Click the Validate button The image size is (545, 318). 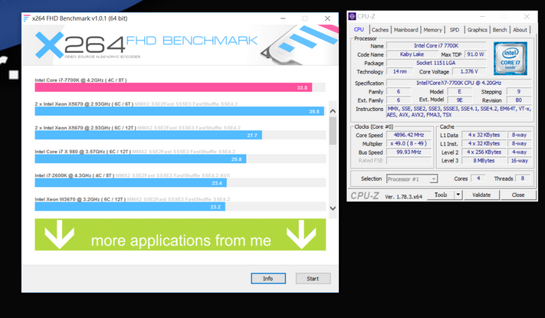[481, 195]
